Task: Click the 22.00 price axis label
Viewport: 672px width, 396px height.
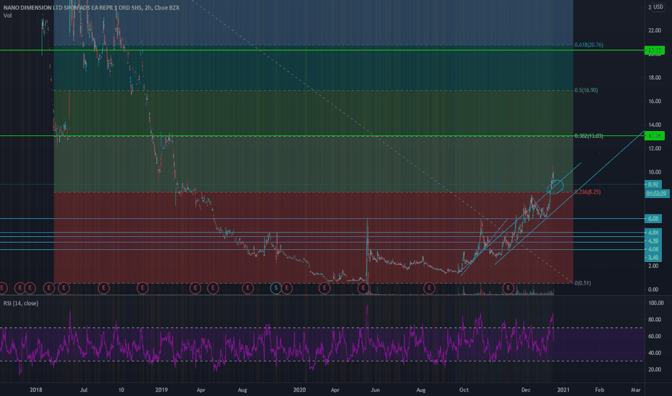Action: [655, 30]
